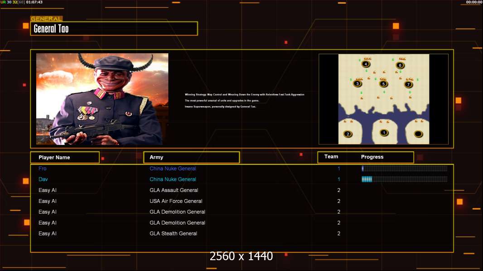The height and width of the screenshot is (271, 483).
Task: Click start position 7 on the minimap
Action: [x=408, y=84]
